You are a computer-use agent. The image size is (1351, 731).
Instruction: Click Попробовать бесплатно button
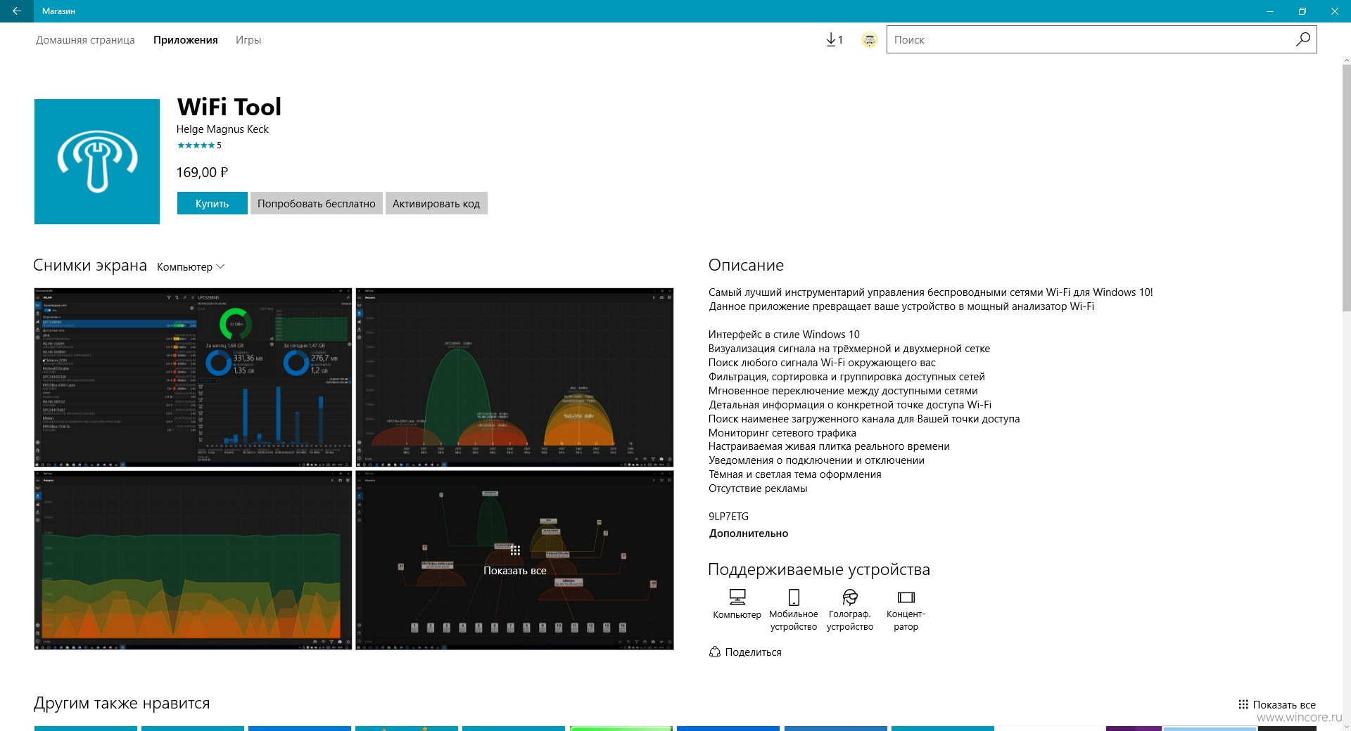click(317, 203)
